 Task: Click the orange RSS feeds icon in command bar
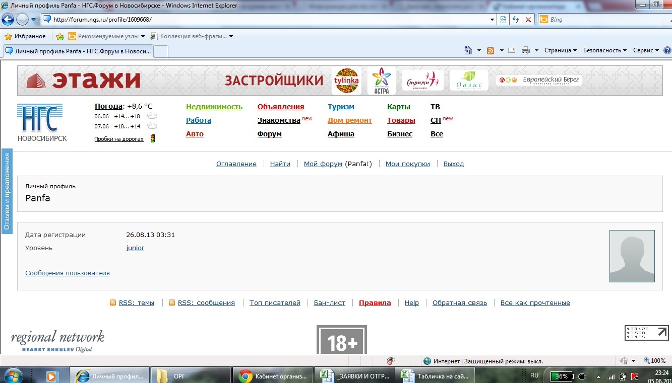click(x=490, y=50)
